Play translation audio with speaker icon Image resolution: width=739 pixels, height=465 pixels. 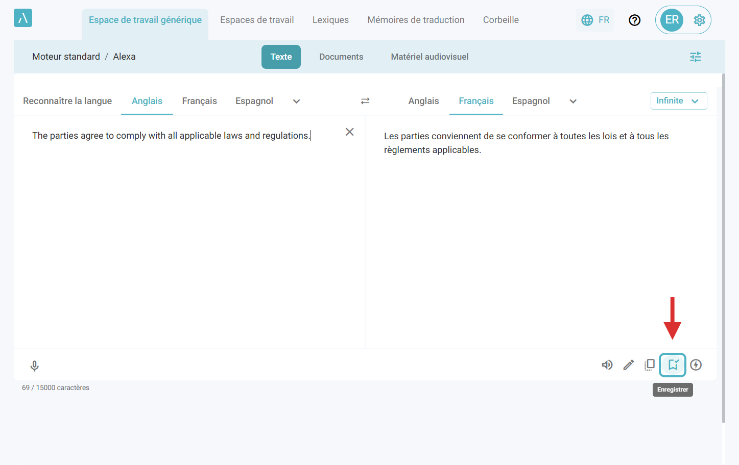click(x=607, y=365)
